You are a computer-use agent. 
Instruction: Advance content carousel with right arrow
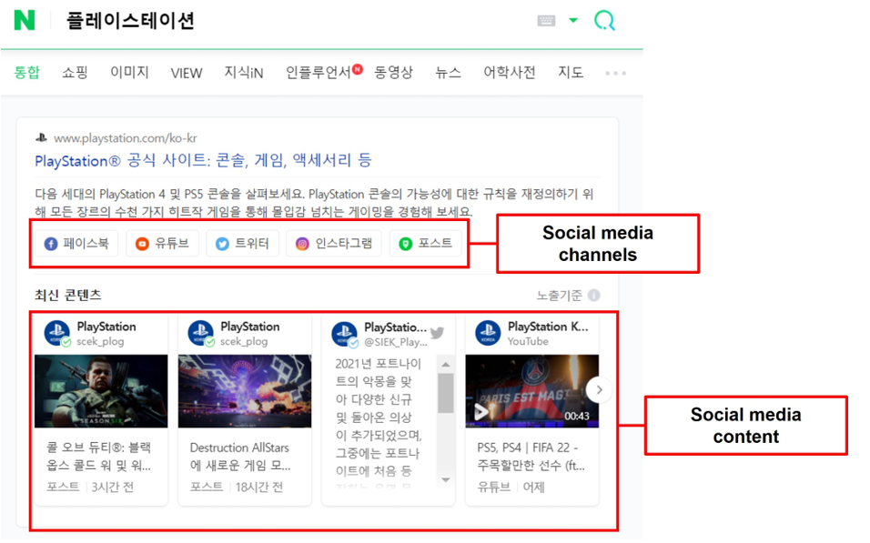pos(598,390)
